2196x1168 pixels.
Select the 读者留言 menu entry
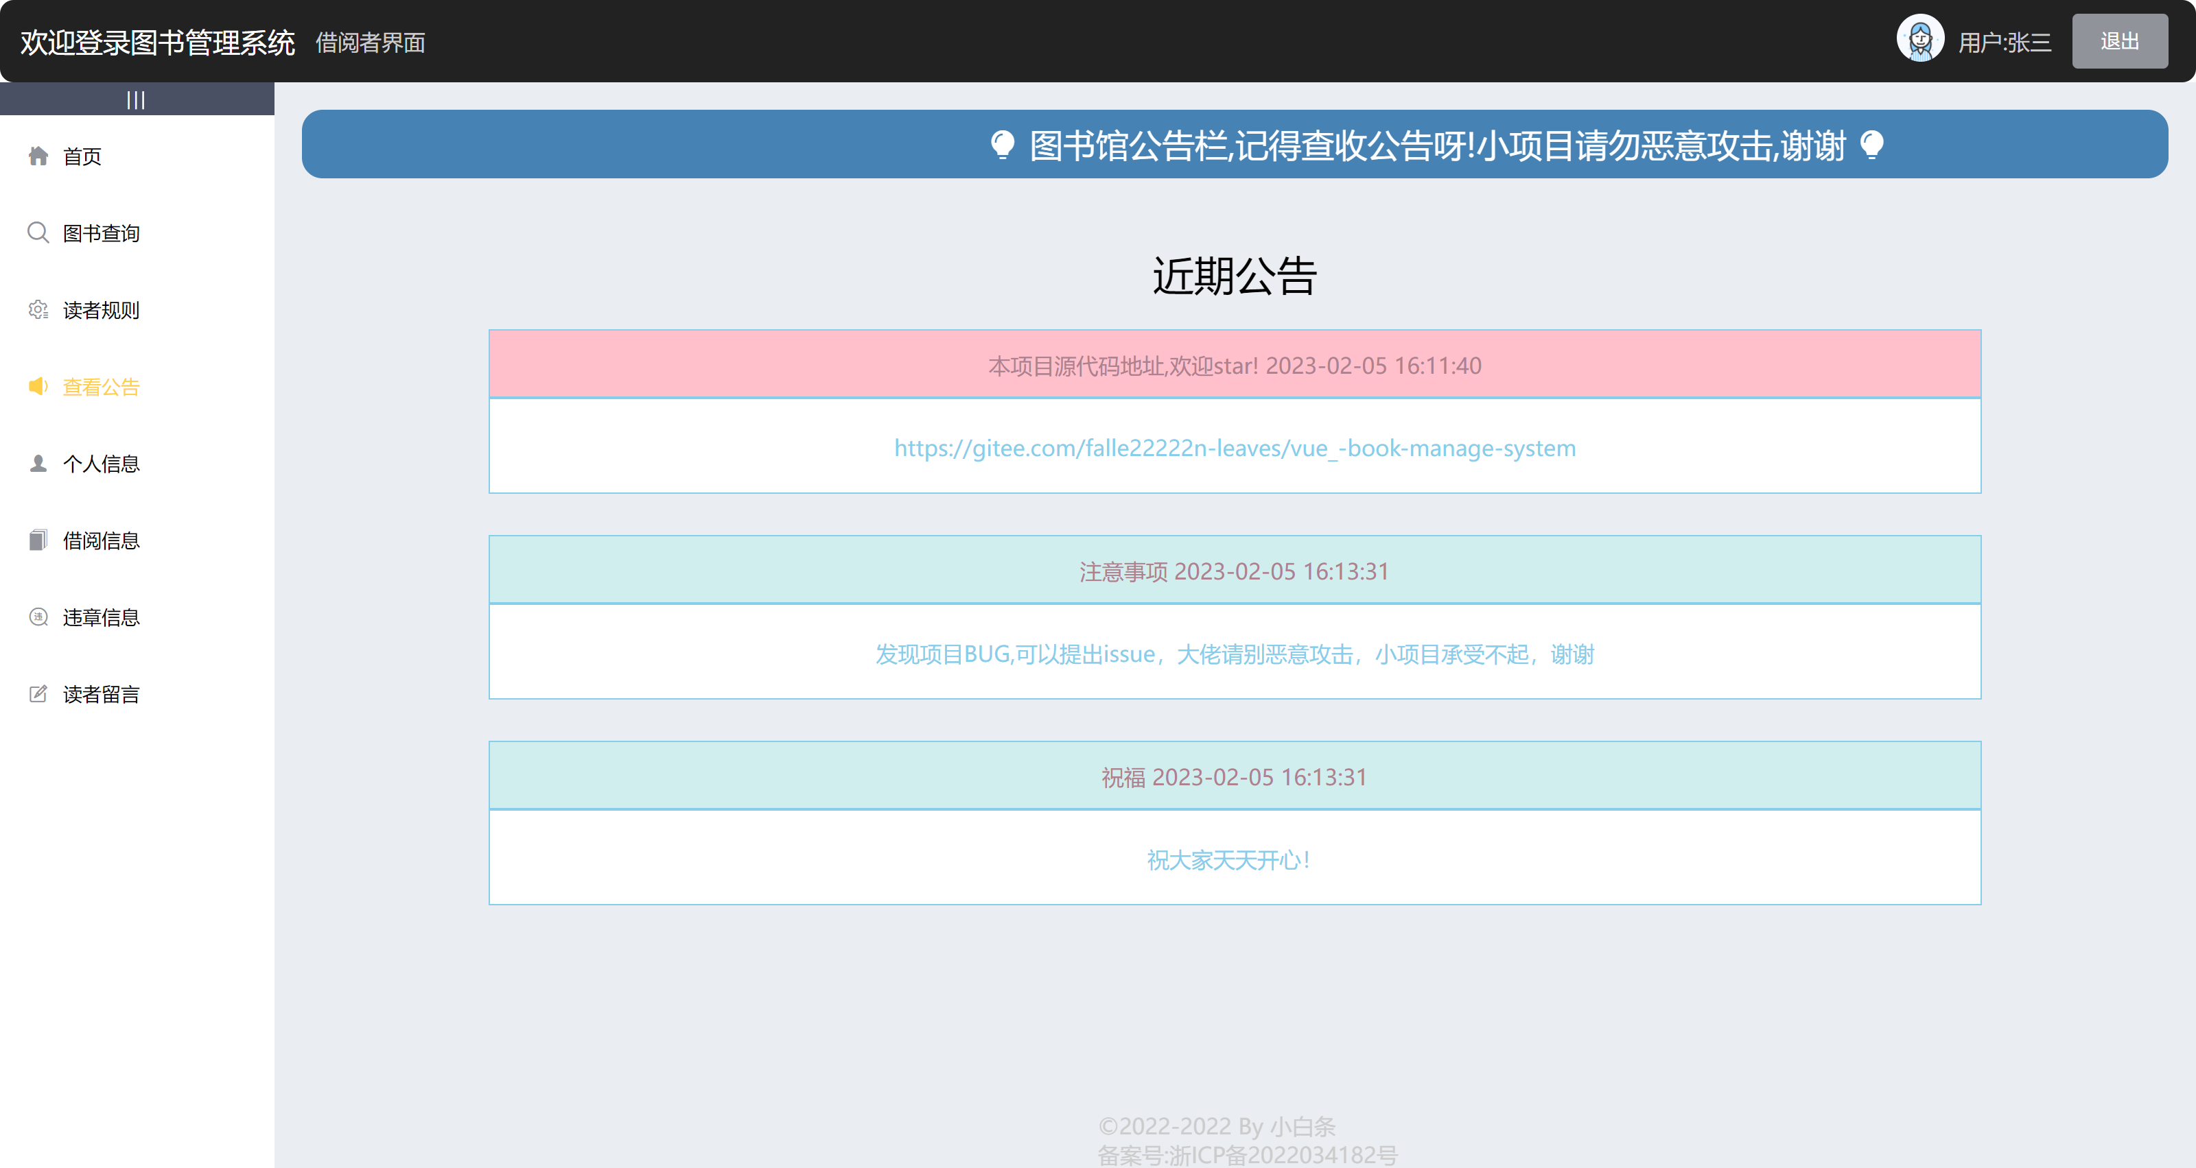102,694
